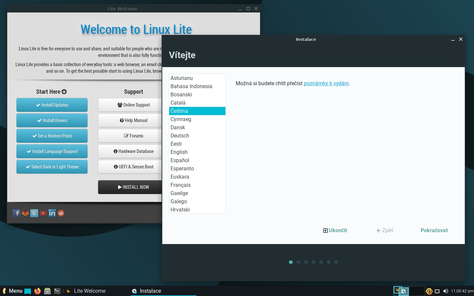Open the poznámky k vydání link
Viewport: 474px width, 296px height.
[326, 84]
